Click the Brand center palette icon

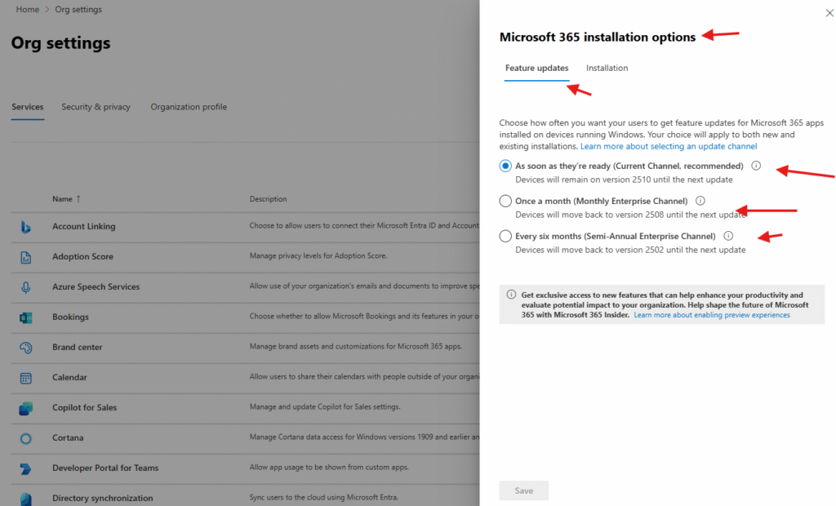click(26, 348)
